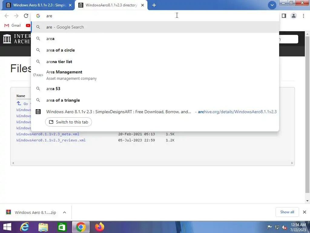Image resolution: width=310 pixels, height=233 pixels.
Task: Click the Ares company logo icon
Action: pyautogui.click(x=38, y=75)
